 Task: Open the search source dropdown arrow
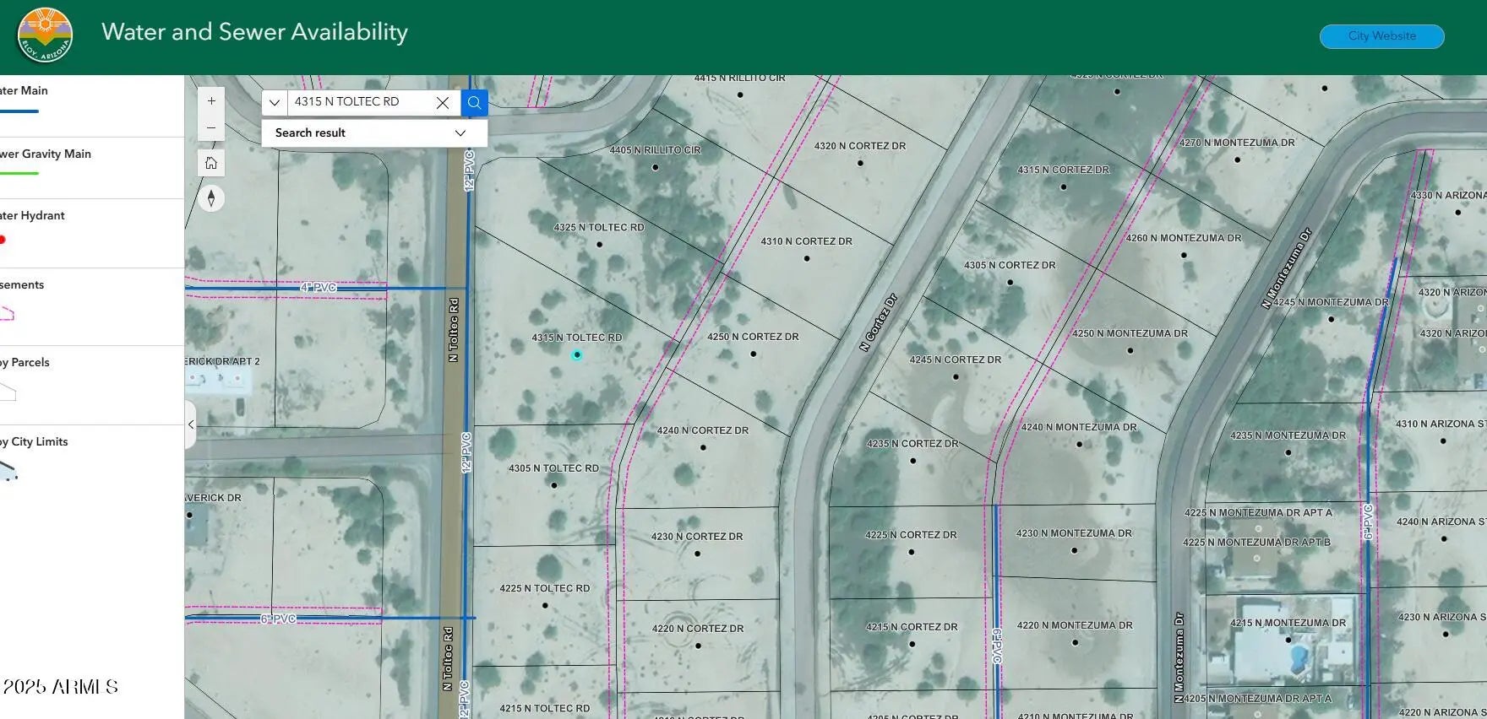coord(275,102)
